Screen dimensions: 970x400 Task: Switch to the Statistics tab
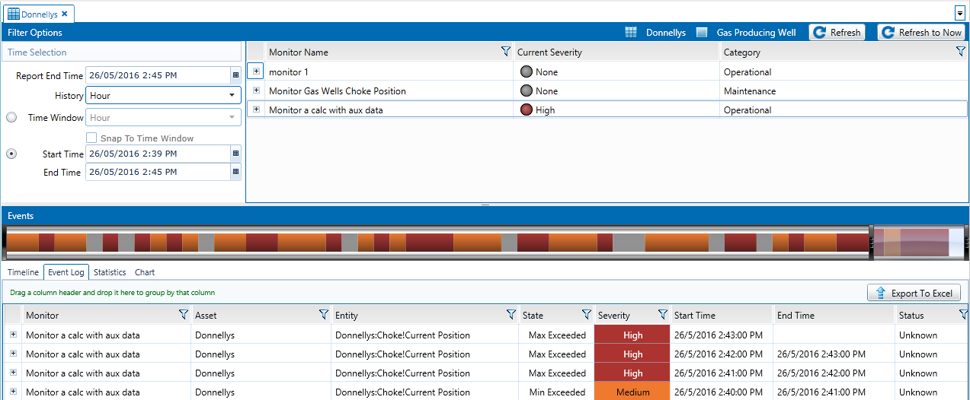coord(110,272)
